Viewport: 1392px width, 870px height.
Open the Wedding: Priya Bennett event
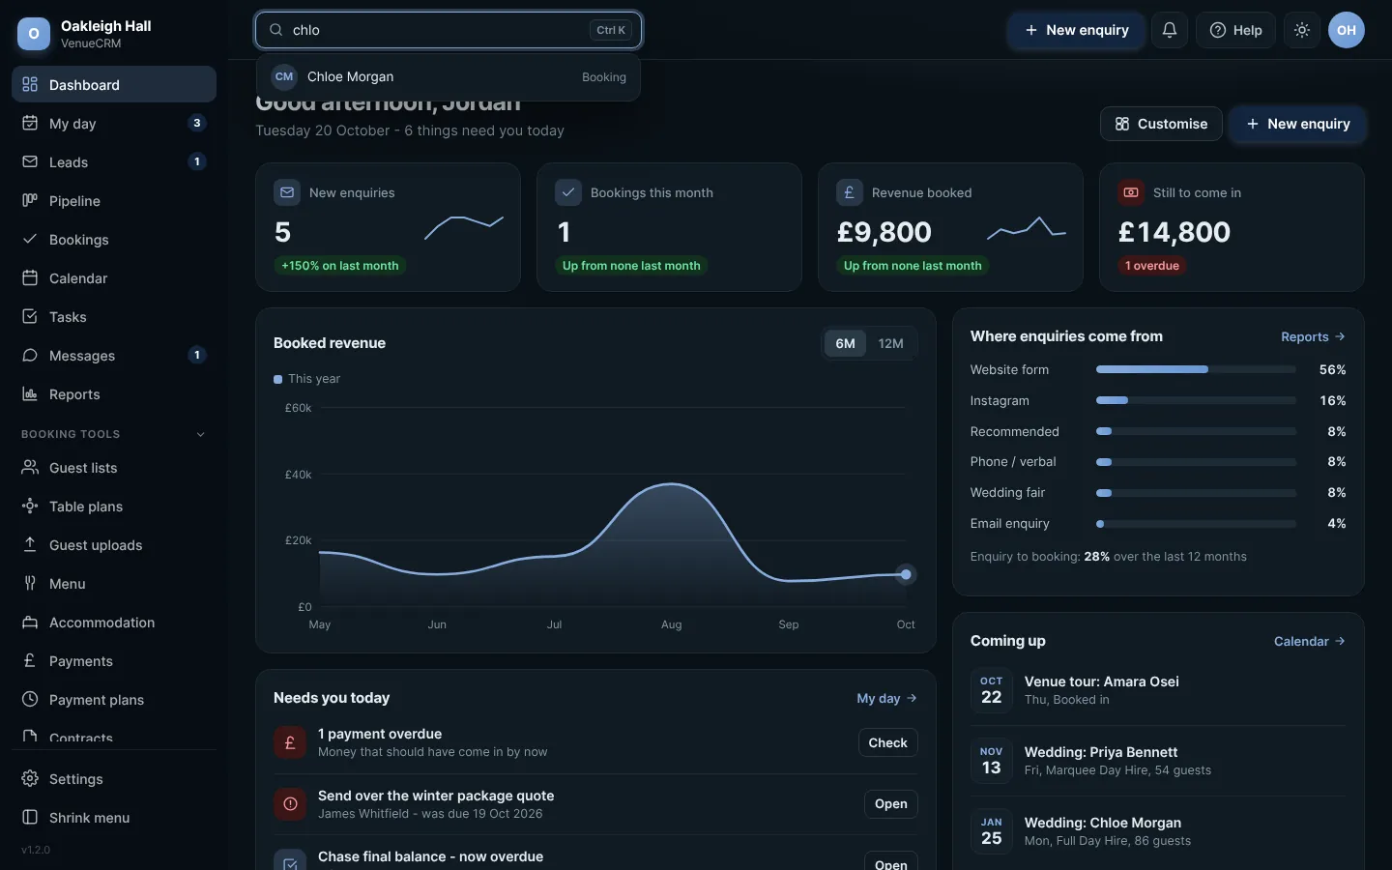1158,761
